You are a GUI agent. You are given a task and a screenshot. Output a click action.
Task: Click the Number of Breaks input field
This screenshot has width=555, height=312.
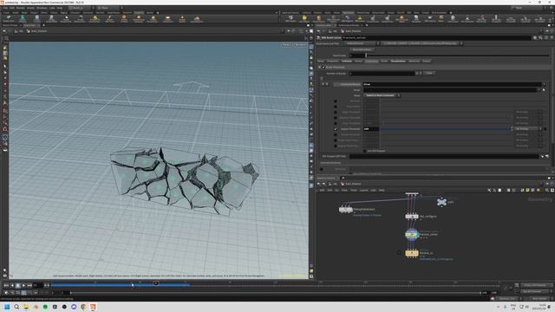tap(382, 73)
